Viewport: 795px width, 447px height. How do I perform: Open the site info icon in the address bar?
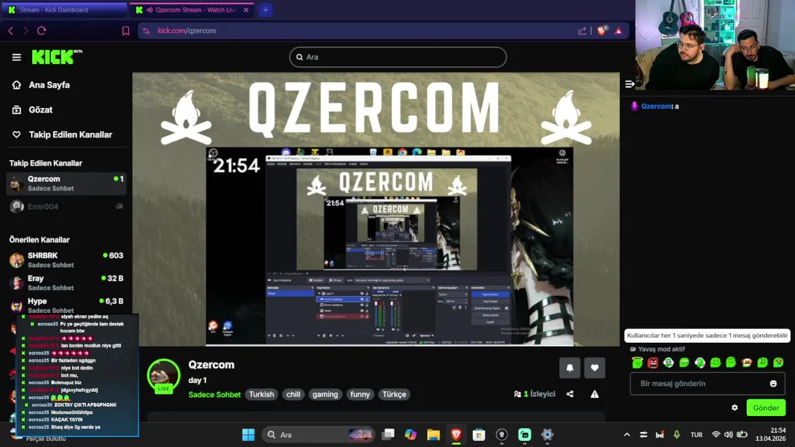pos(146,30)
